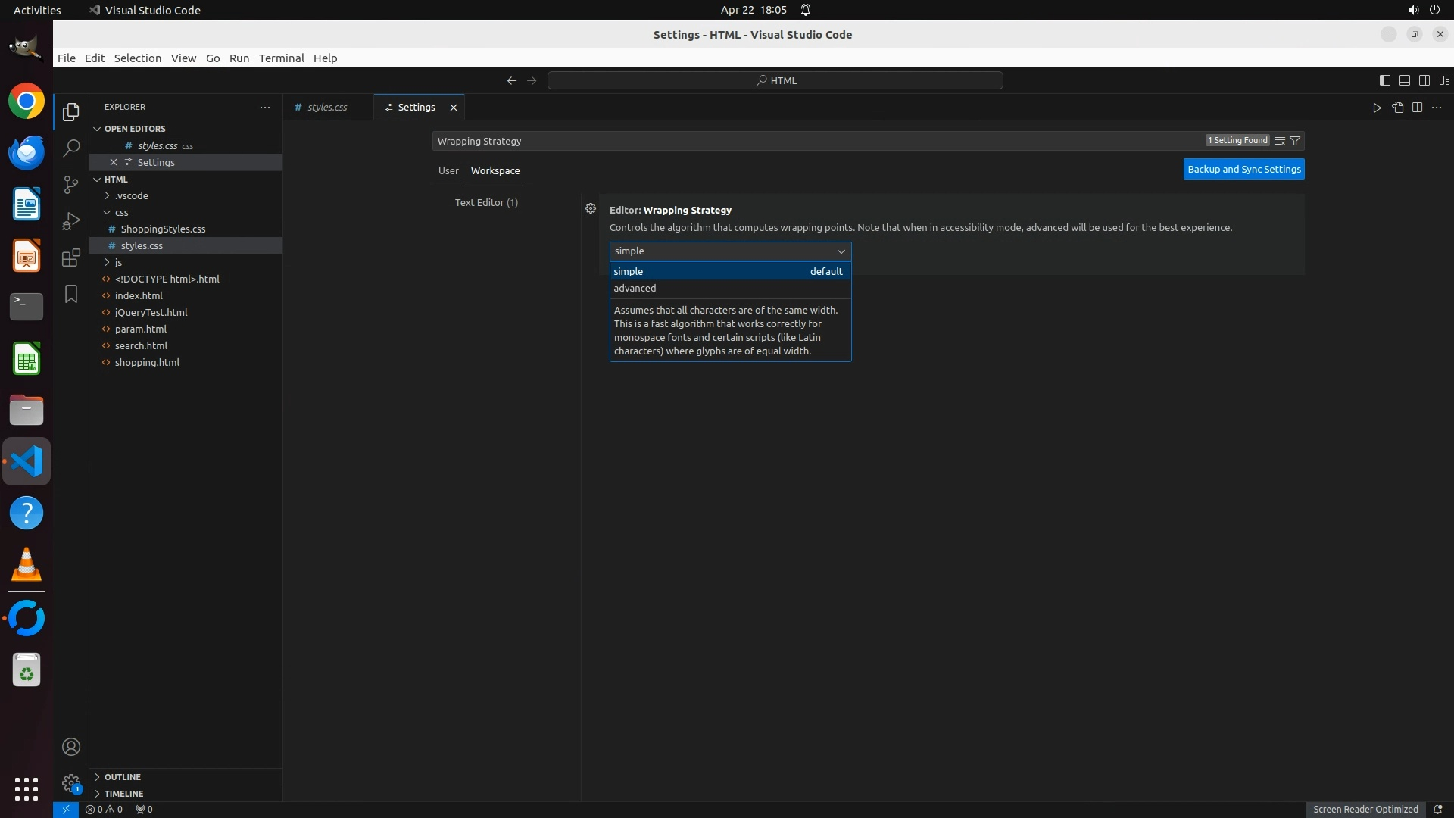
Task: Toggle Panel visibility layout icon
Action: [1404, 80]
